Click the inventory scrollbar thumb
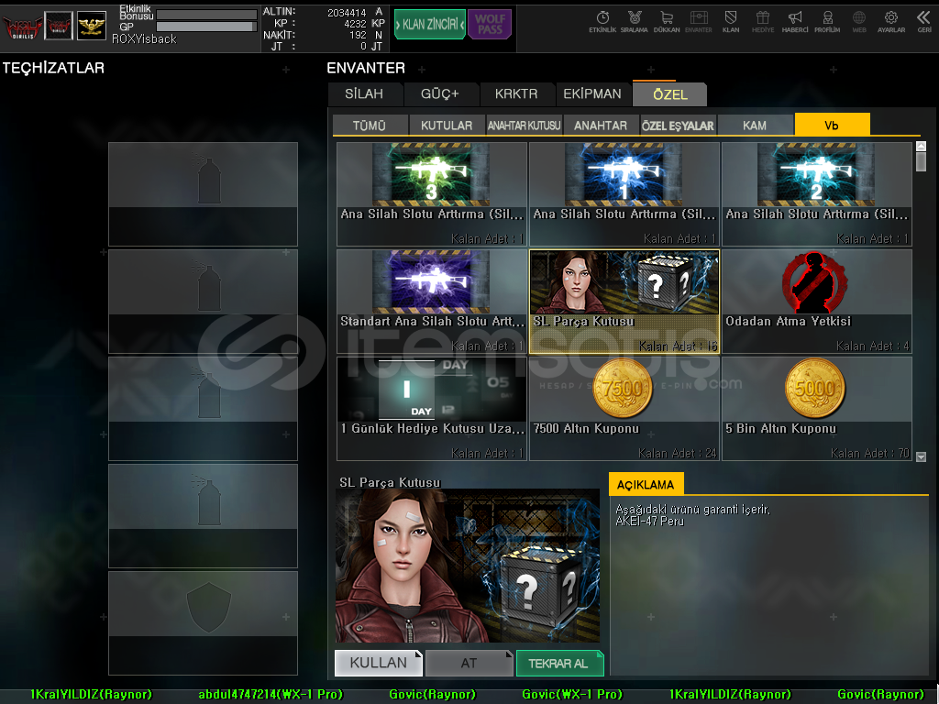 tap(921, 161)
